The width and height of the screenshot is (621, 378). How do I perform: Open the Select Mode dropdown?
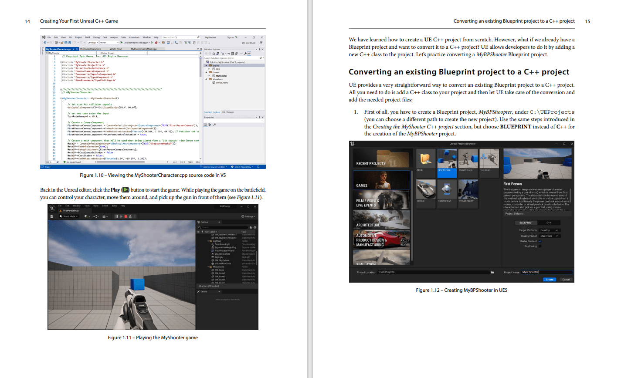pos(70,216)
